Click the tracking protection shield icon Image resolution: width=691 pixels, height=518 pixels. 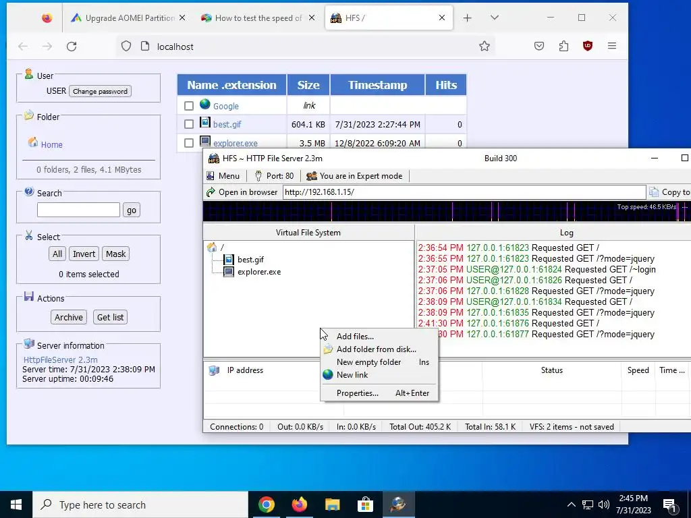(x=126, y=46)
